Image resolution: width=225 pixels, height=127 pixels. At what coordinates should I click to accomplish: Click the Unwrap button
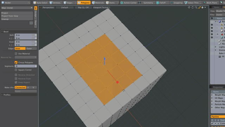pos(17,19)
